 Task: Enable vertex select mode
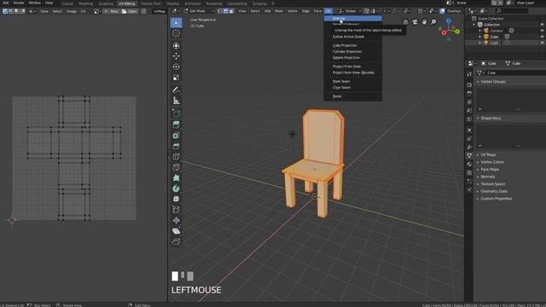(220, 11)
